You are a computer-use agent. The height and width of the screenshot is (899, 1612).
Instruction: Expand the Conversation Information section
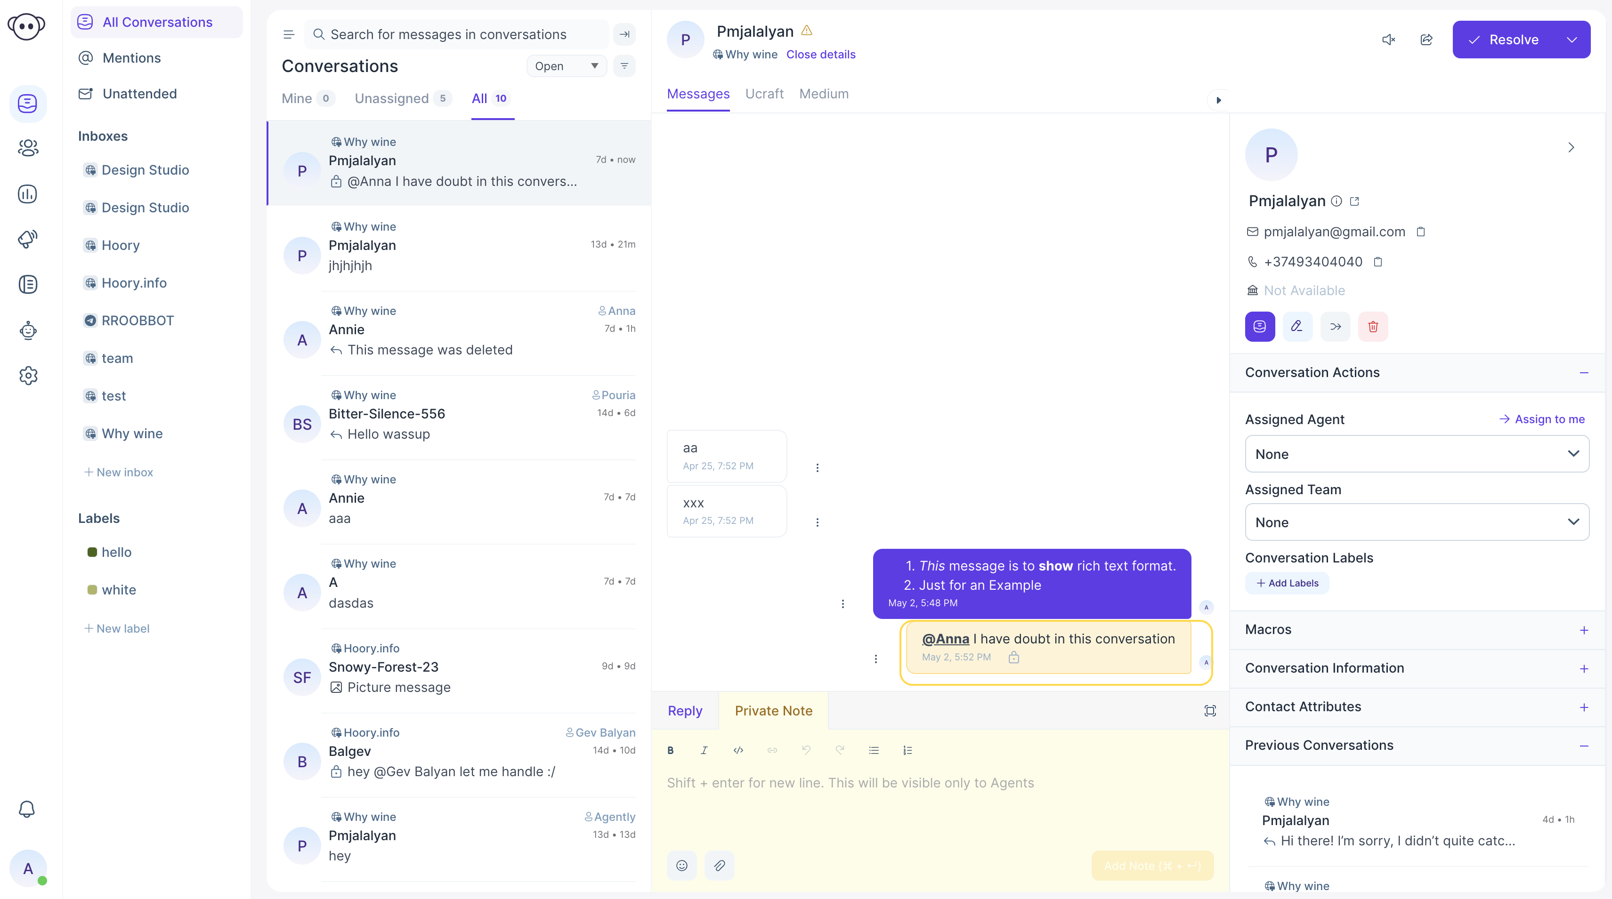click(1584, 669)
